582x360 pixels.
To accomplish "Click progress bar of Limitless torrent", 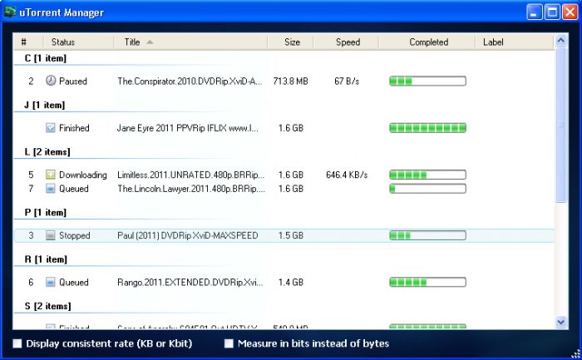I will coord(427,175).
